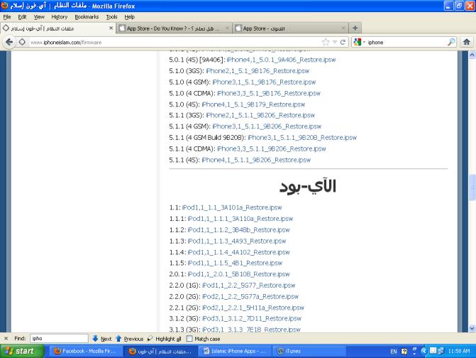Find Next with the down arrow
The image size is (476, 358).
101,339
